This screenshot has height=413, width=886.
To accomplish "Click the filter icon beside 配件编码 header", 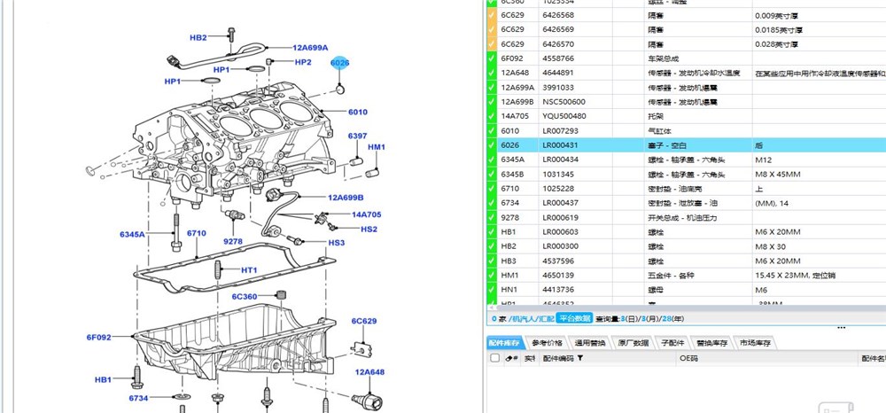I will (580, 358).
